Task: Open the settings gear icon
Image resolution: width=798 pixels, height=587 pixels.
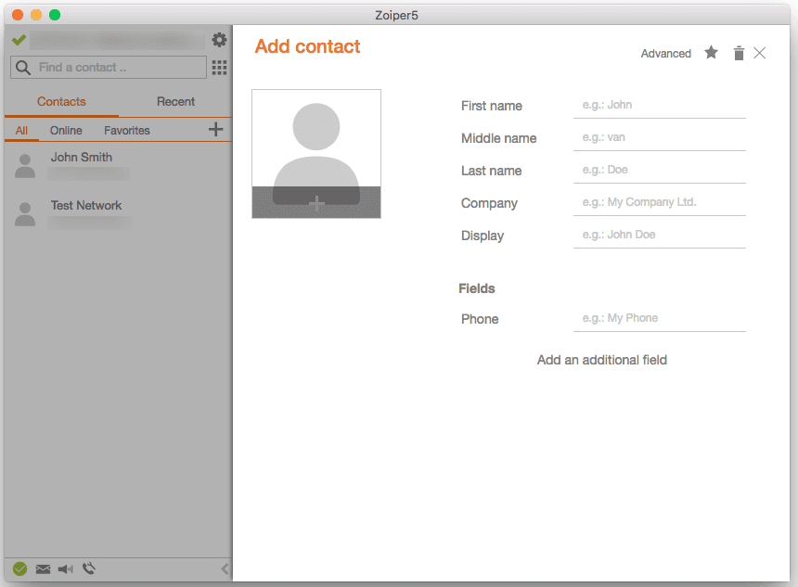Action: point(219,40)
